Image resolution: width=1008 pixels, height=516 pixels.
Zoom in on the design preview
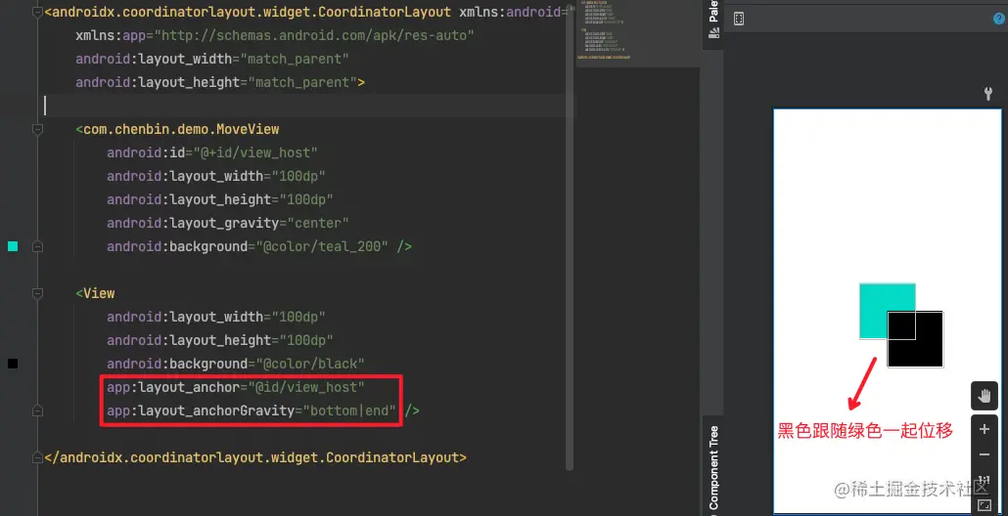tap(985, 429)
